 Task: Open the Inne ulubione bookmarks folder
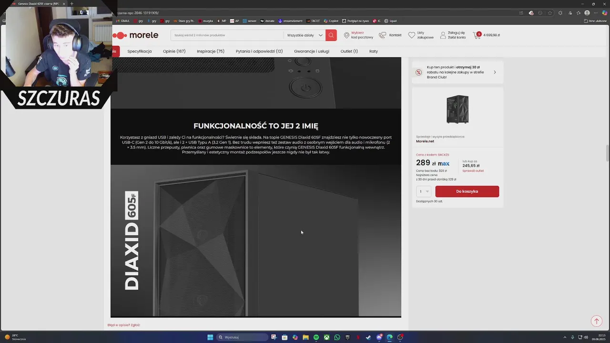pos(595,21)
